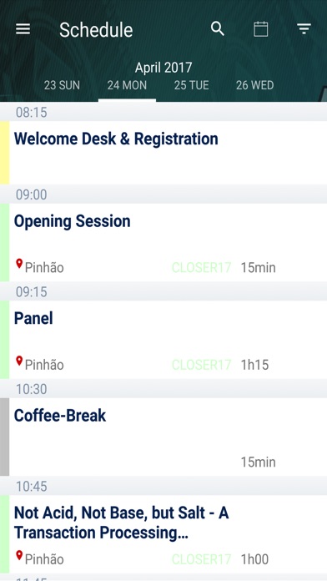The width and height of the screenshot is (327, 581).
Task: Tap the Panel session location pin
Action: pyautogui.click(x=19, y=361)
